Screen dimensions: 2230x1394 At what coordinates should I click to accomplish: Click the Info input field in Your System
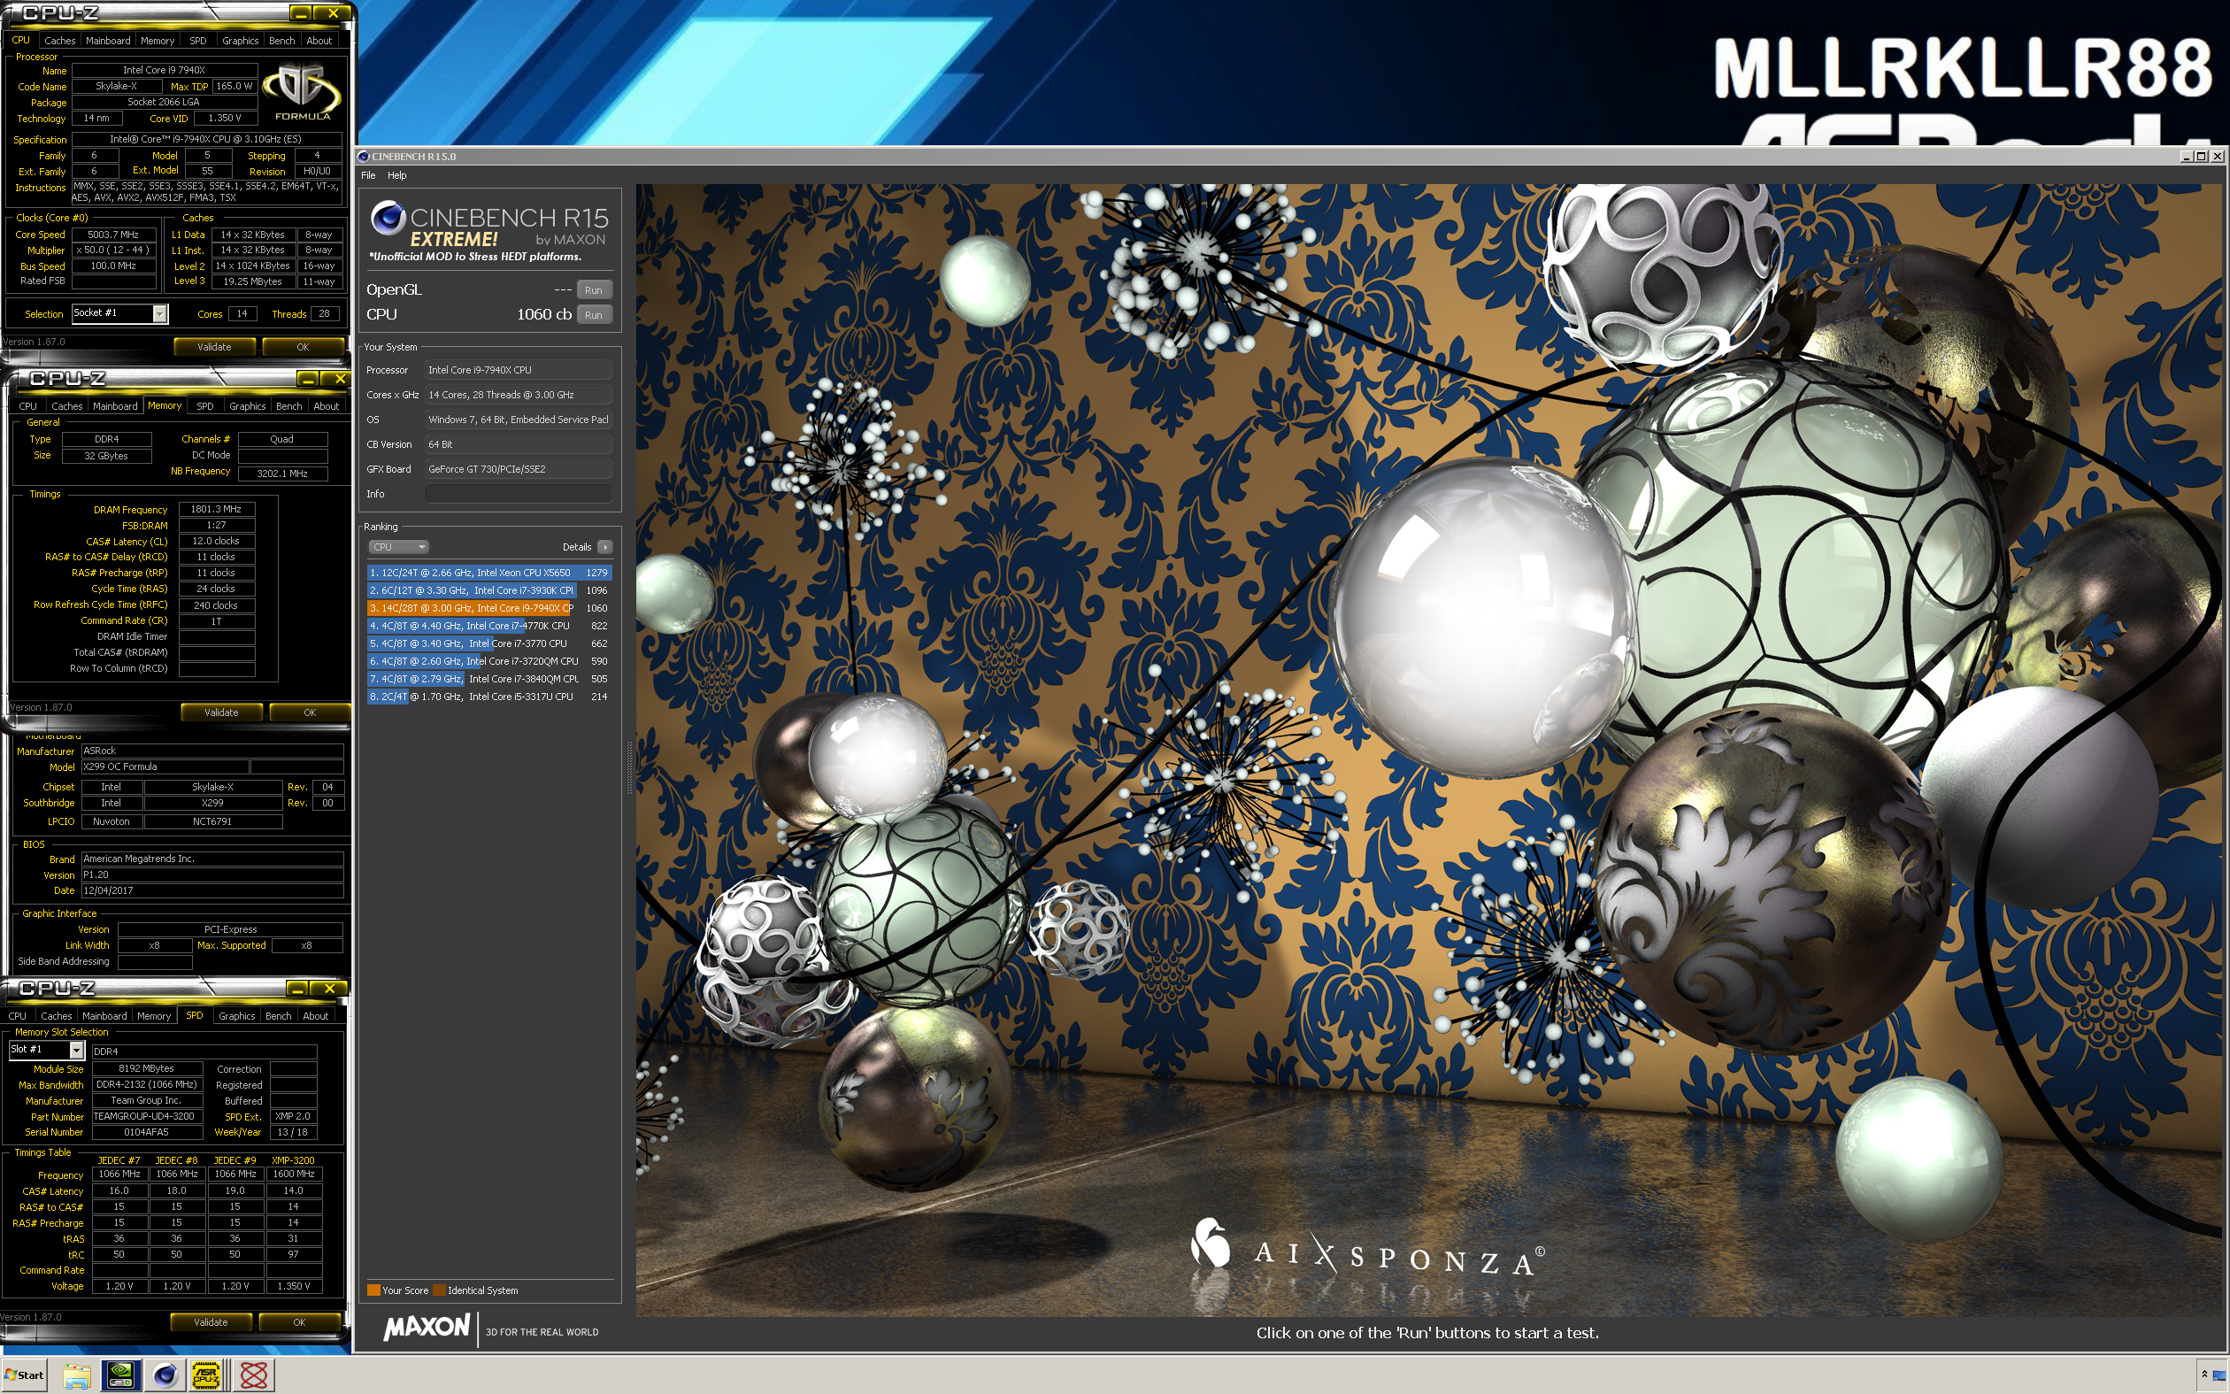518,494
